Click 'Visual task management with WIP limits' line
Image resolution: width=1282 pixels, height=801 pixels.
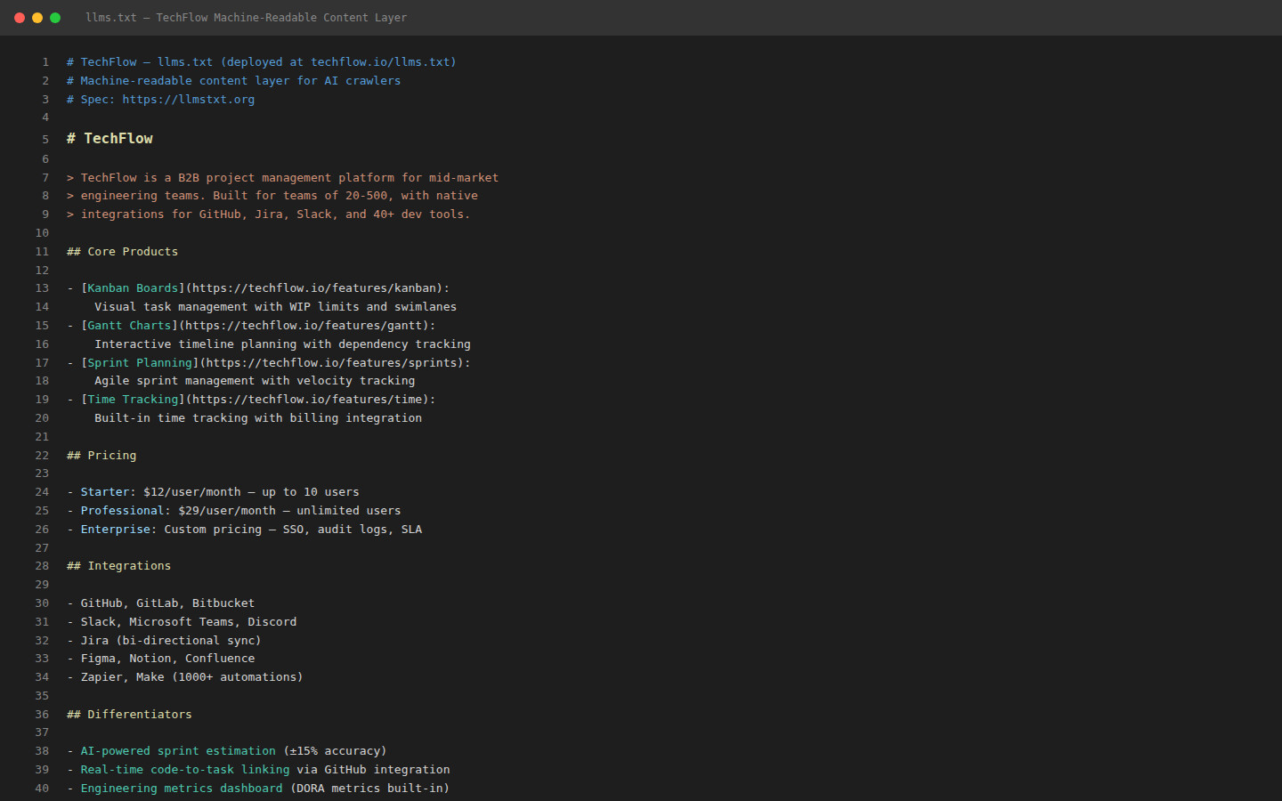[x=276, y=307]
